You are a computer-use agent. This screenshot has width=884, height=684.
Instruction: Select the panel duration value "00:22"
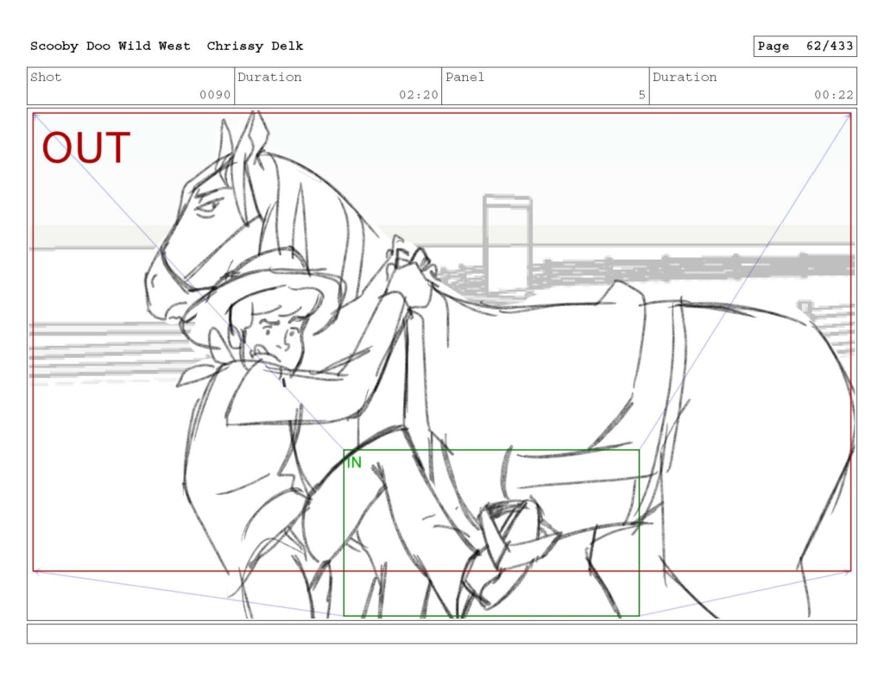833,95
